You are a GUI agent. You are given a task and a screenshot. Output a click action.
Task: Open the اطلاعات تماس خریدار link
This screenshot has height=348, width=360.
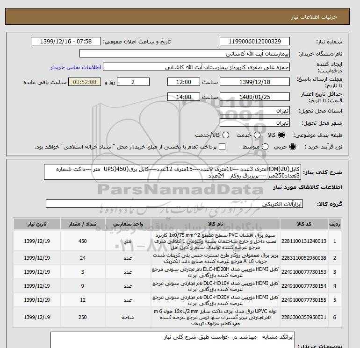[x=76, y=67]
